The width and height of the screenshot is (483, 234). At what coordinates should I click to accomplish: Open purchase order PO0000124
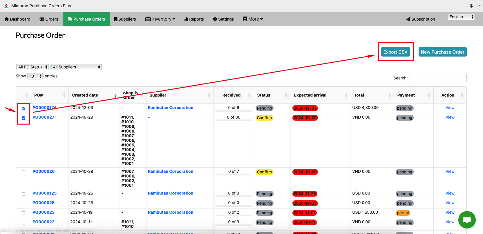(44, 108)
